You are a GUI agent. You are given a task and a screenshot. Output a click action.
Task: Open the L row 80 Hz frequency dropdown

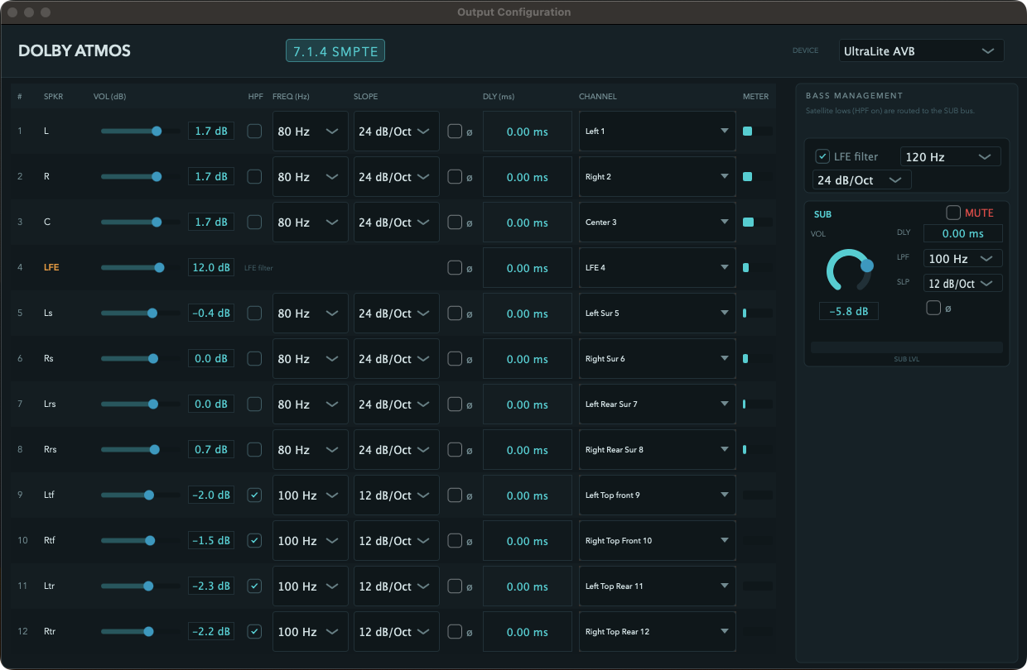pyautogui.click(x=310, y=131)
